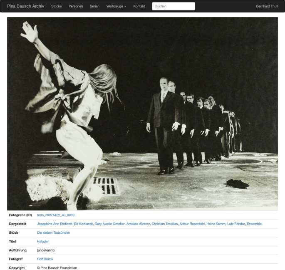Open the piece Die sieben Todsünden
Screen dimensions: 285x270
53,232
